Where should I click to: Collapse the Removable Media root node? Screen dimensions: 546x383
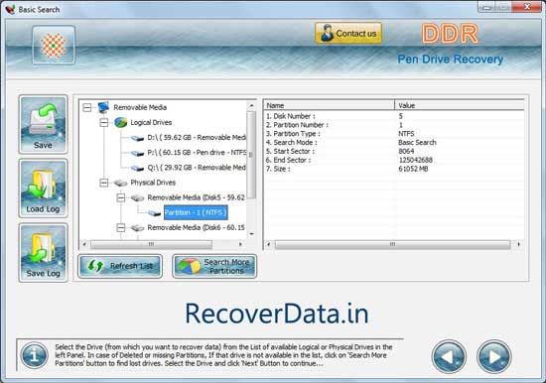[87, 107]
